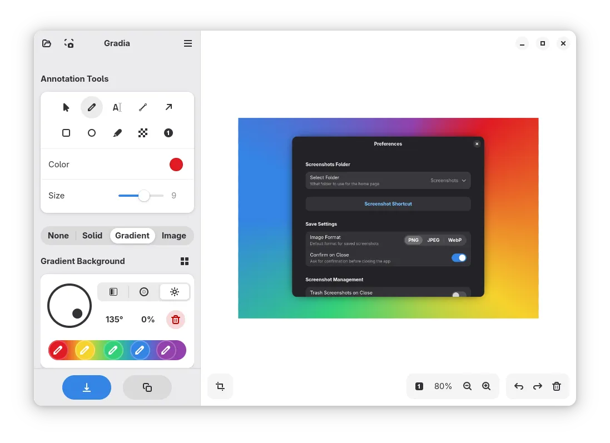
Task: Close the Gradia window
Action: (x=563, y=43)
